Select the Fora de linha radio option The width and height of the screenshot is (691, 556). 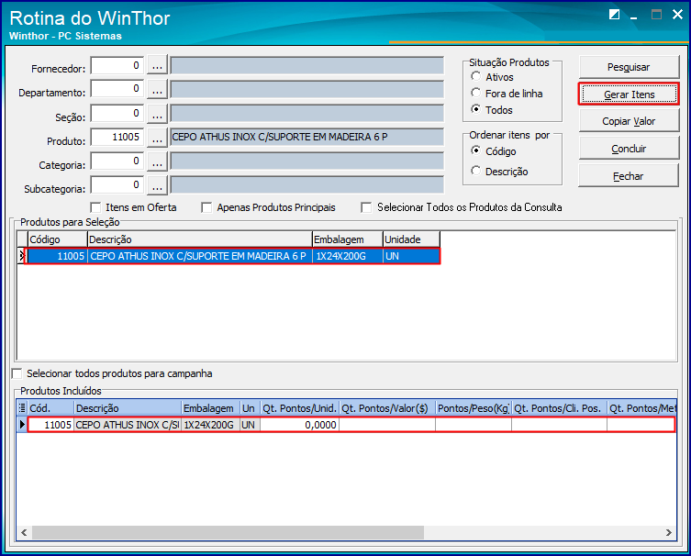[475, 93]
